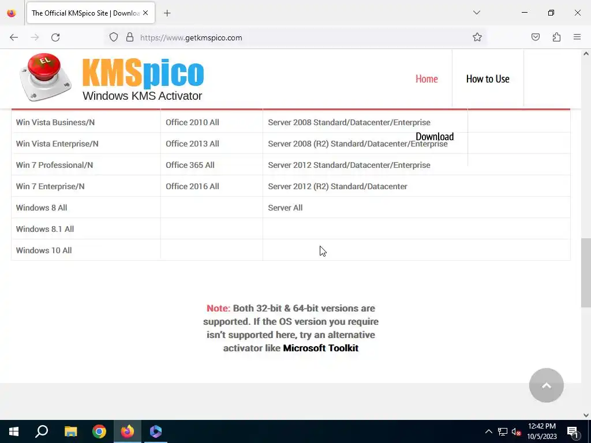The image size is (591, 443).
Task: Click the scrollbar down arrow
Action: 586,415
